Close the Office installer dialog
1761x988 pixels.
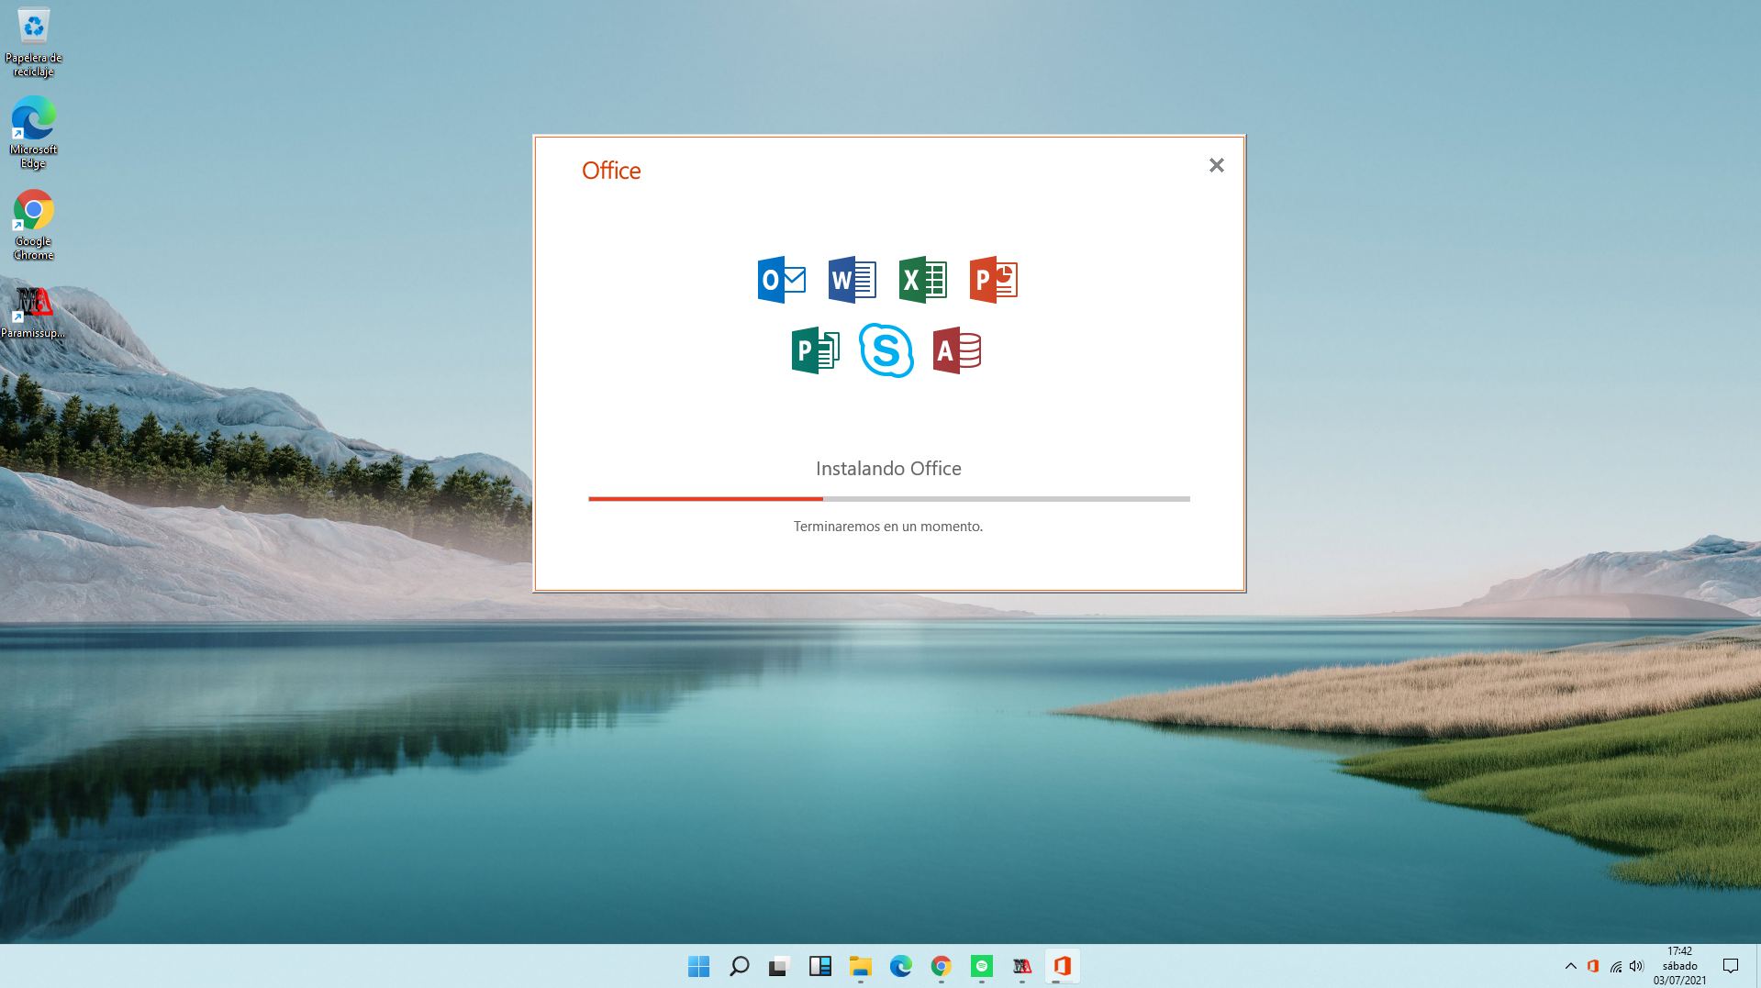[1216, 165]
